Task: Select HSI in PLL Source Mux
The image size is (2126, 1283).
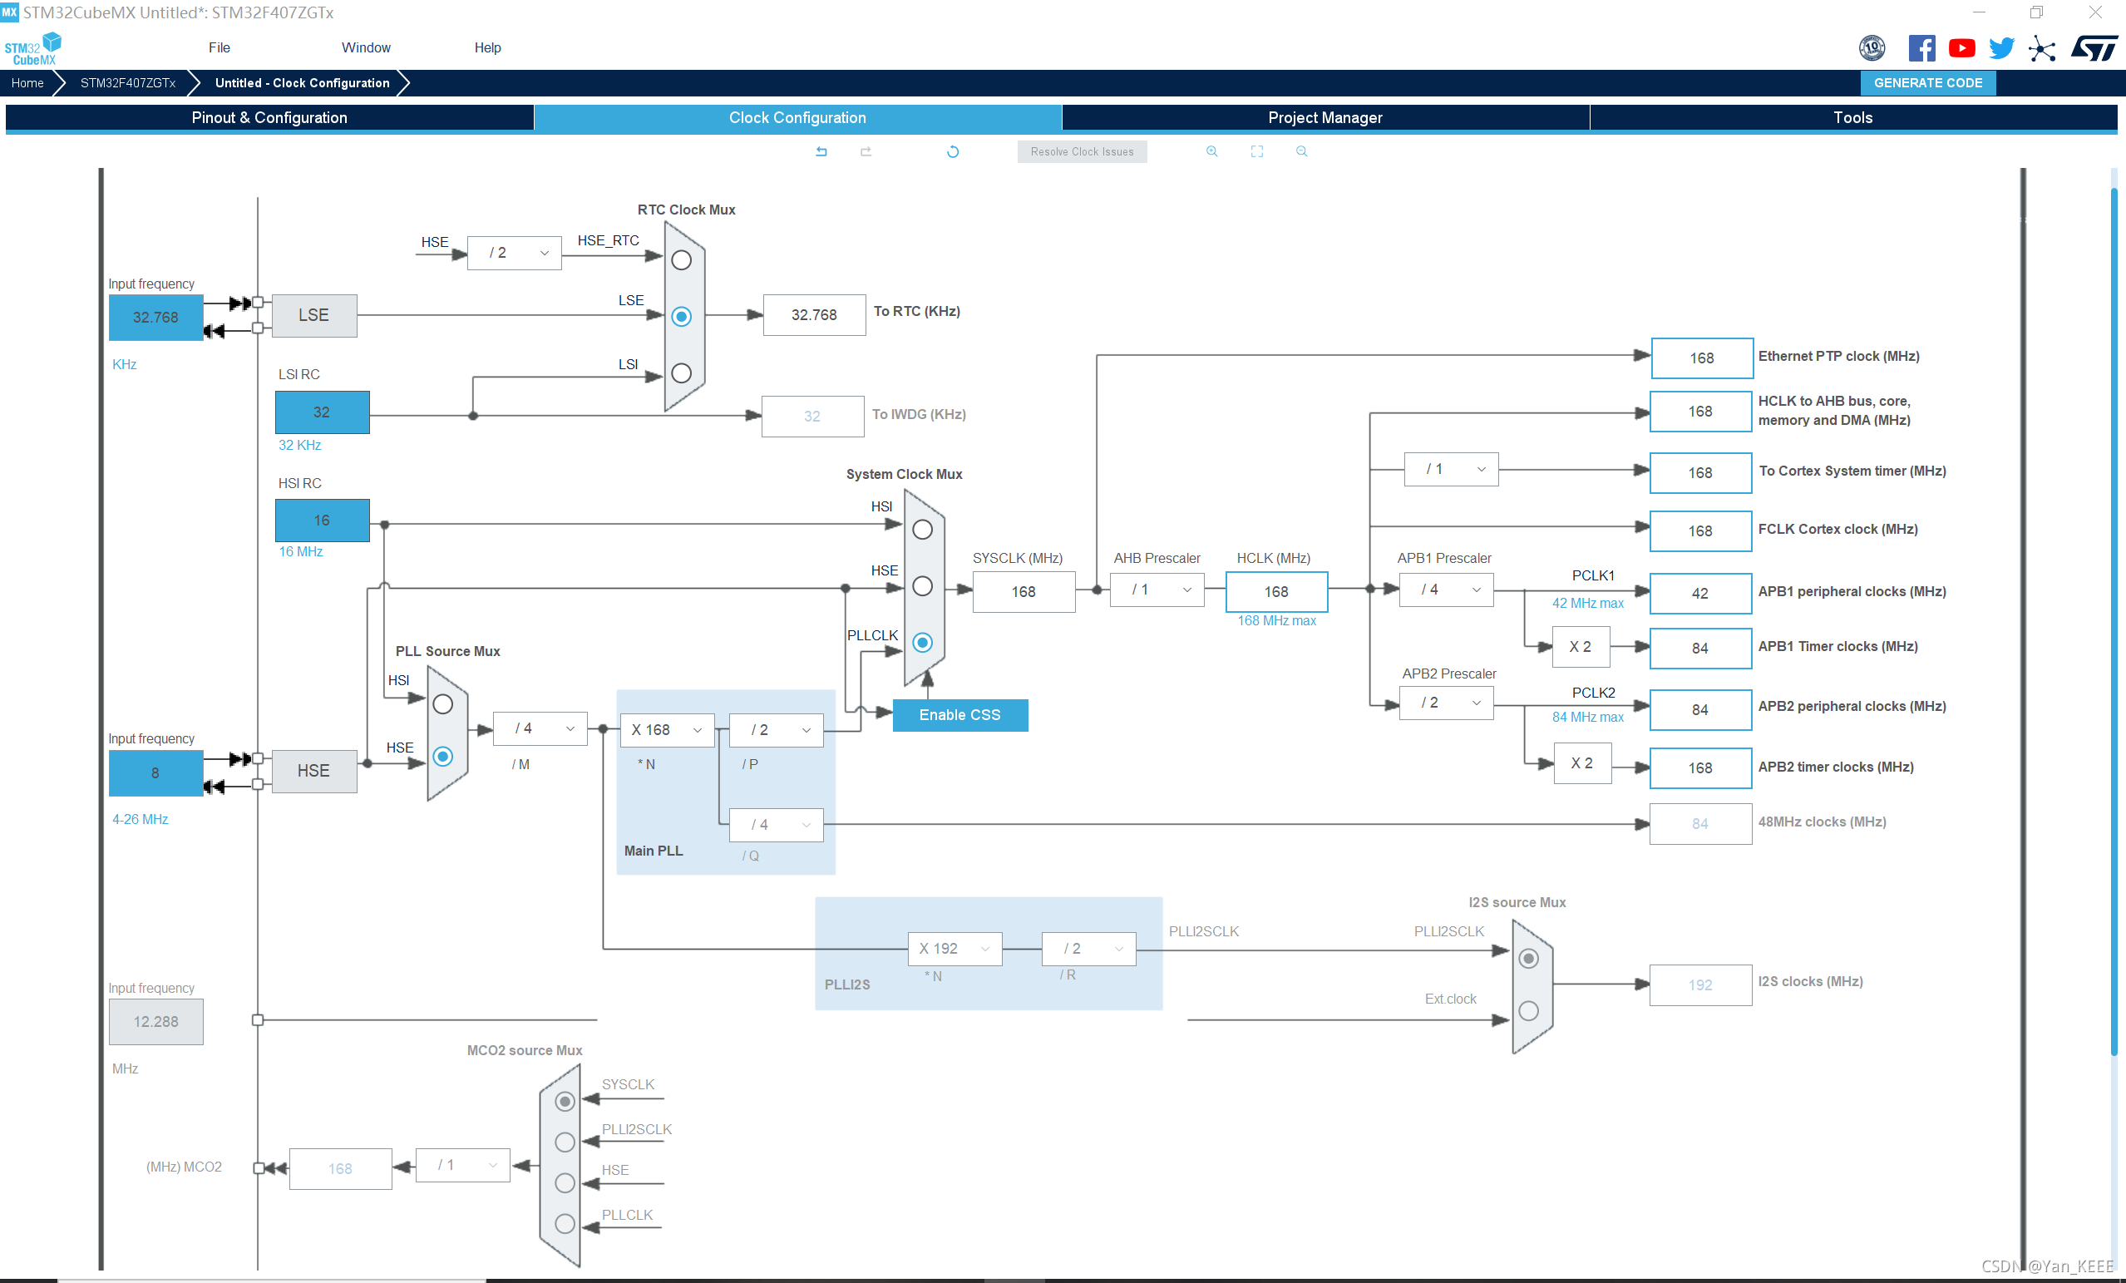Action: pyautogui.click(x=442, y=704)
